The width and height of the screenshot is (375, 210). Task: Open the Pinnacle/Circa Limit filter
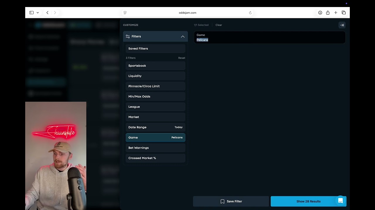(x=156, y=86)
